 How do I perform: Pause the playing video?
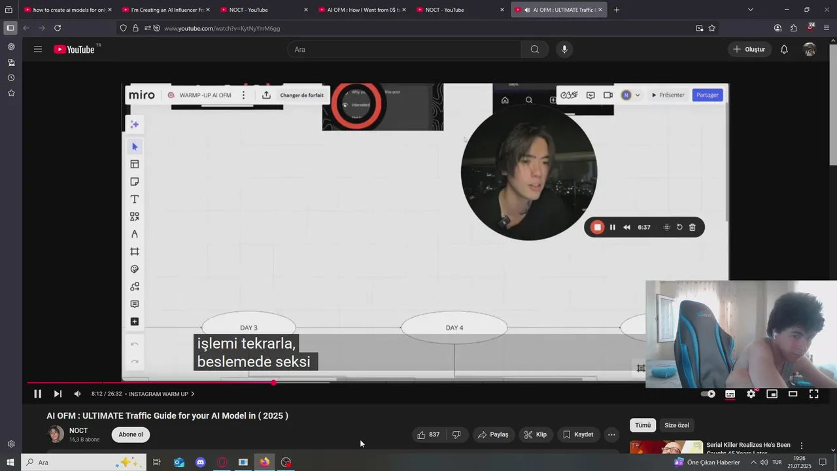point(37,394)
